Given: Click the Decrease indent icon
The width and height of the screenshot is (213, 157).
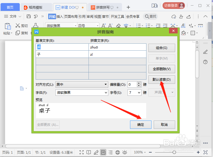Looking at the screenshot, I should (158, 26).
